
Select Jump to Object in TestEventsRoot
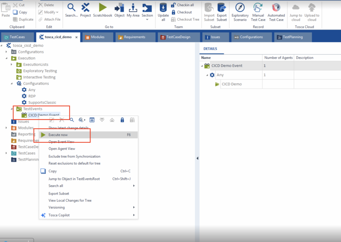pyautogui.click(x=88, y=179)
